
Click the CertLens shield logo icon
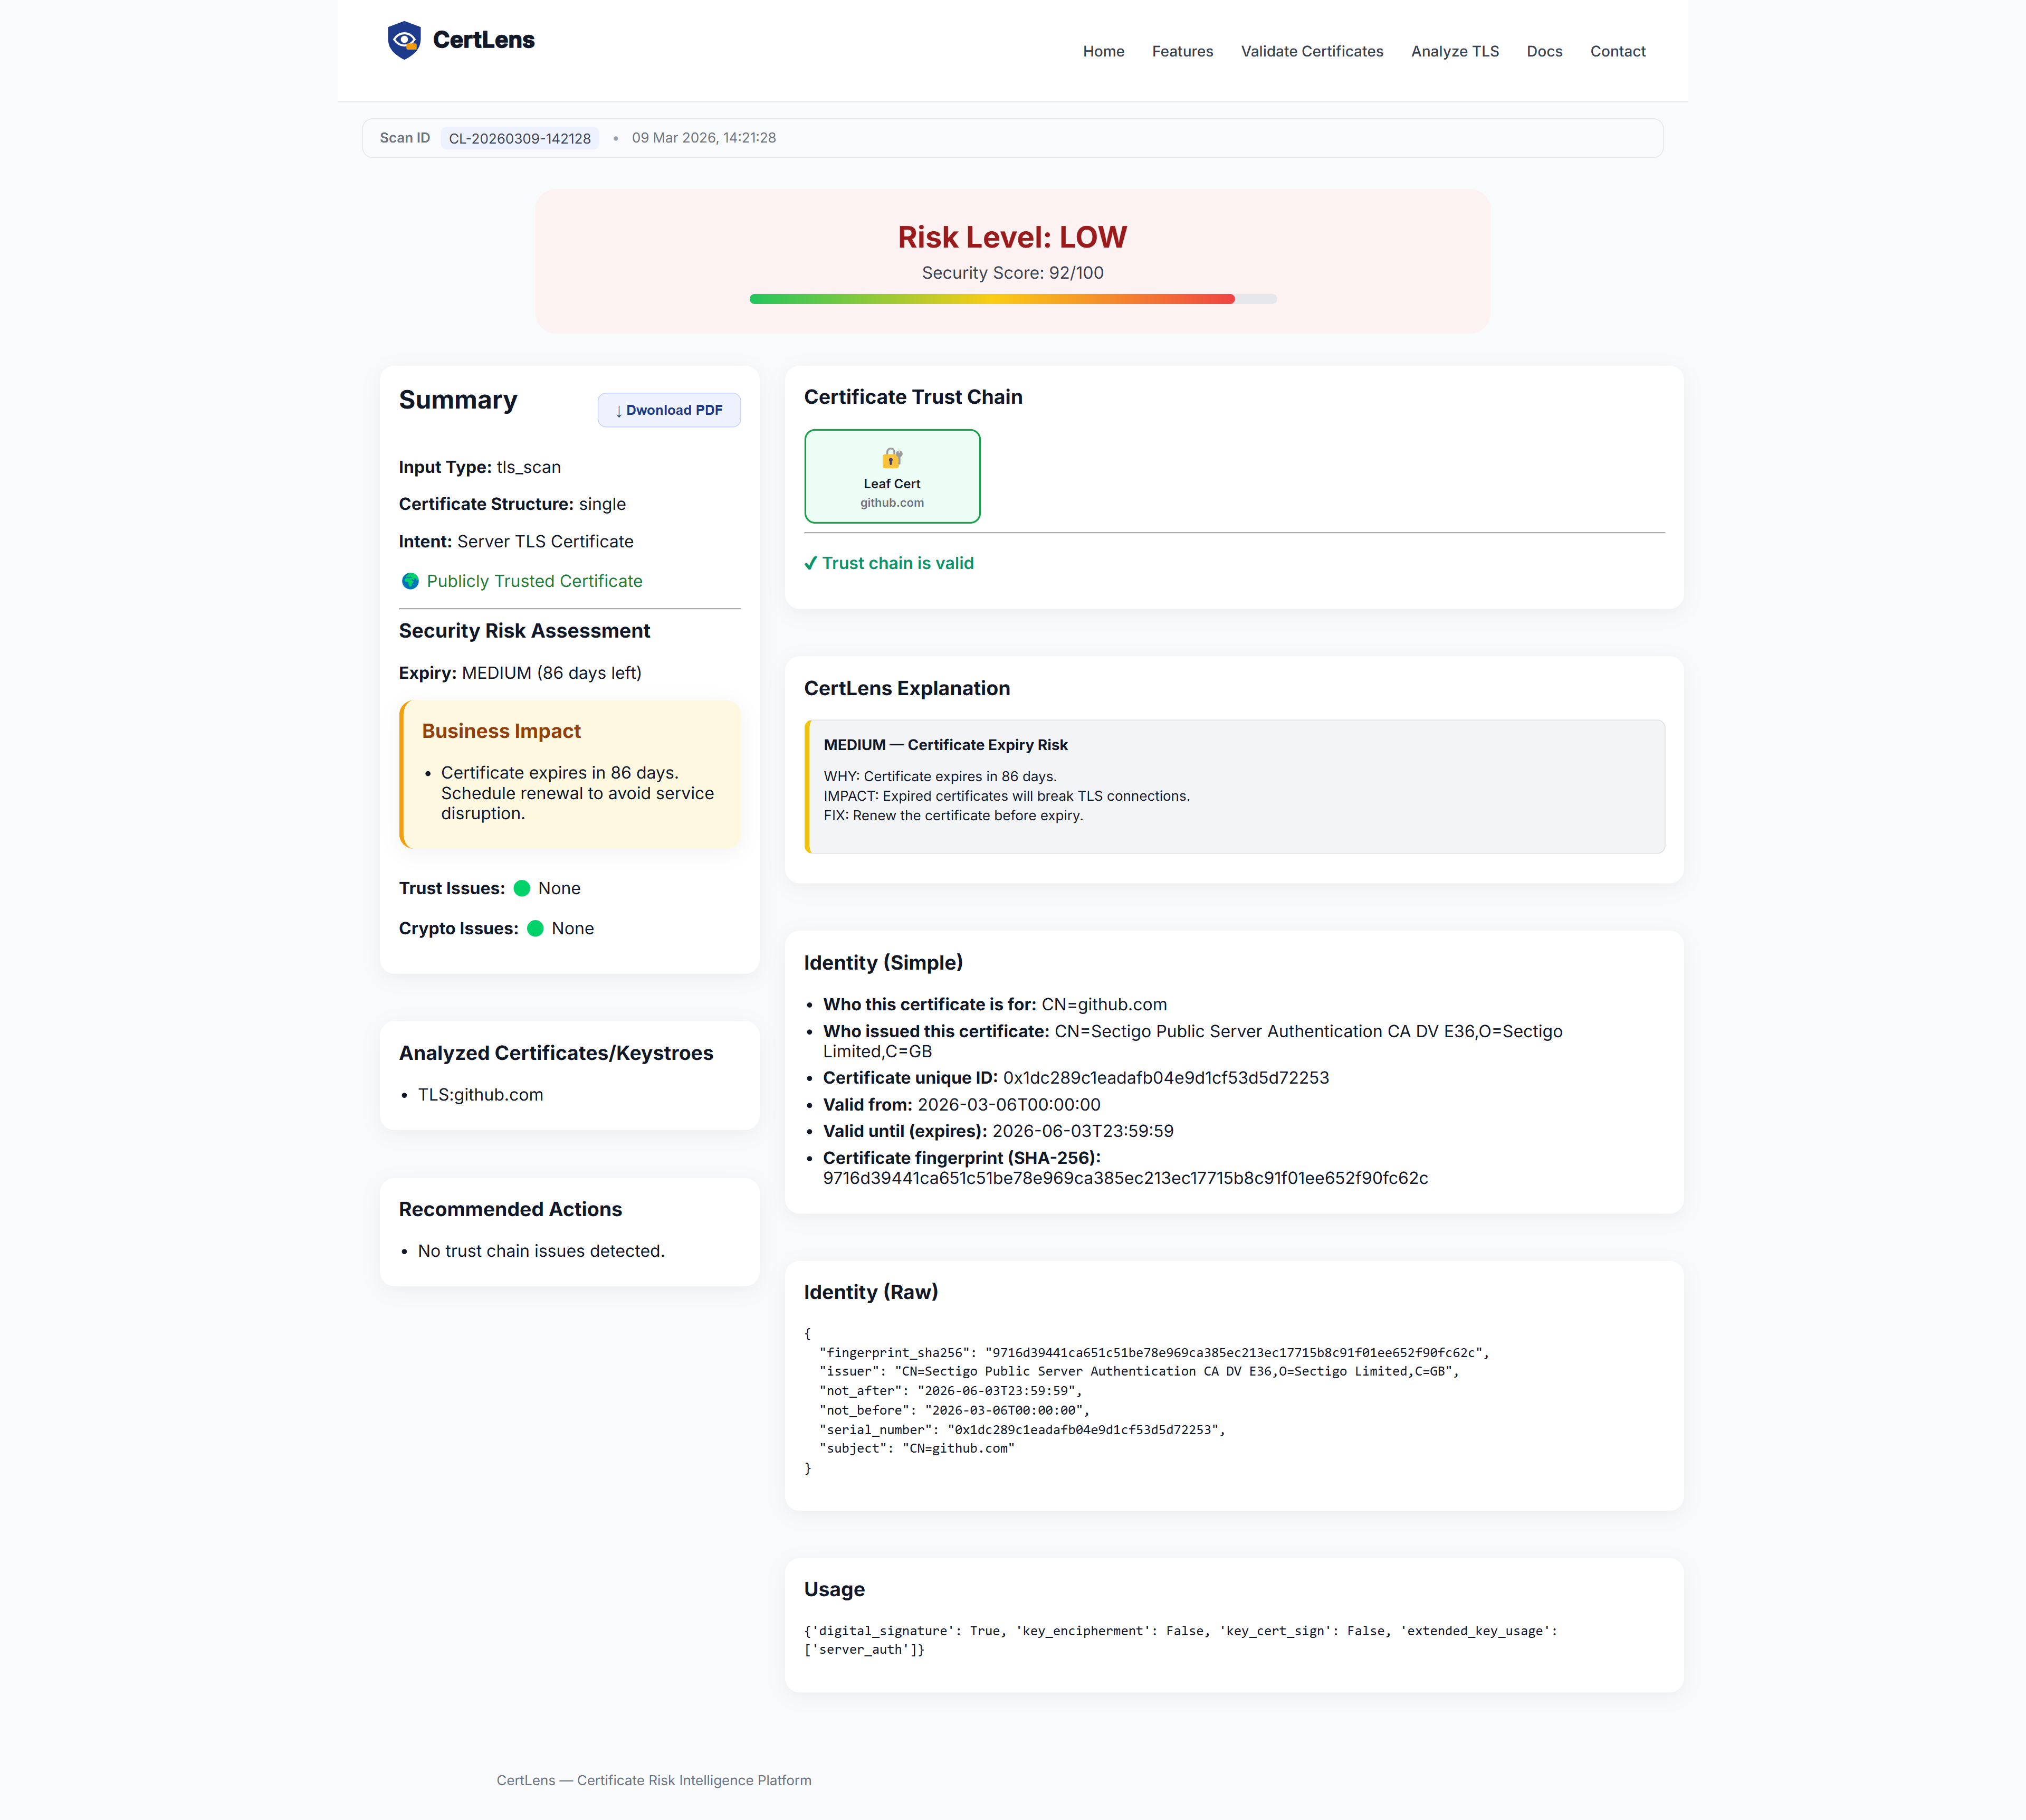[404, 40]
